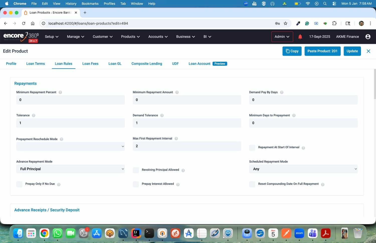Toggle Revolving Principal Allowed checkbox
The width and height of the screenshot is (376, 243).
tap(136, 170)
